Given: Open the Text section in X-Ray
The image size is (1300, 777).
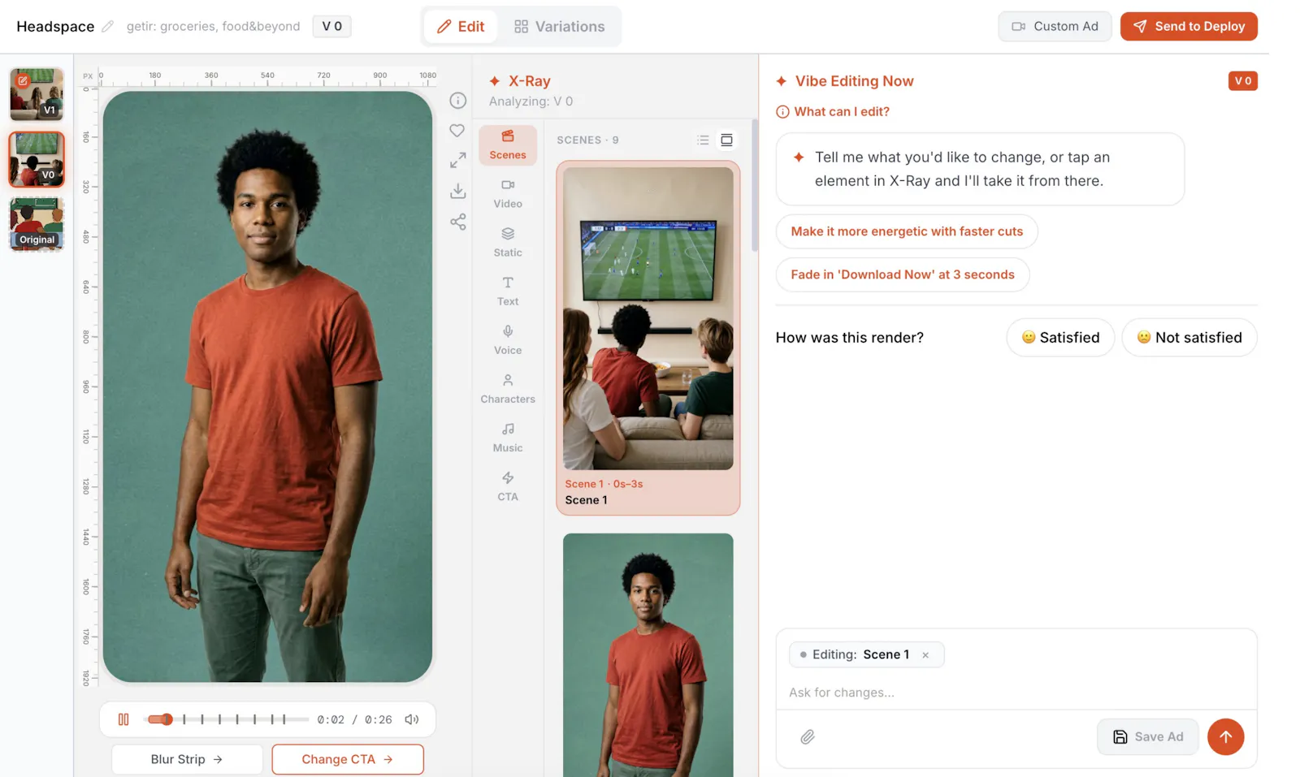Looking at the screenshot, I should tap(508, 291).
